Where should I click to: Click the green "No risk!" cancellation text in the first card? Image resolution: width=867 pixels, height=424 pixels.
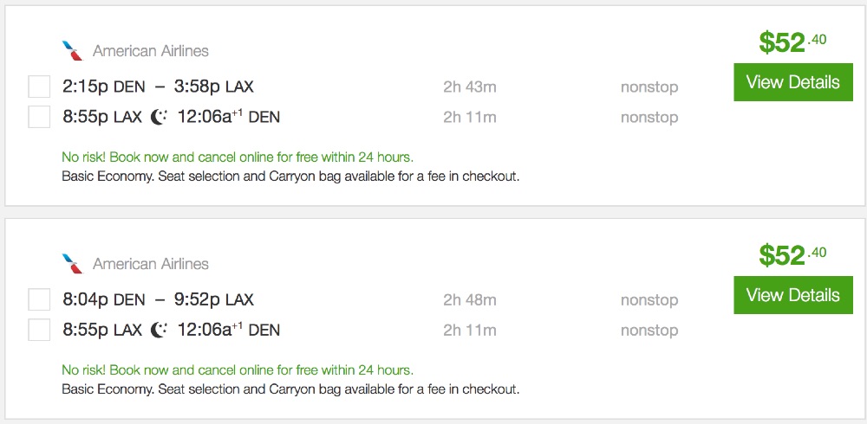click(238, 157)
